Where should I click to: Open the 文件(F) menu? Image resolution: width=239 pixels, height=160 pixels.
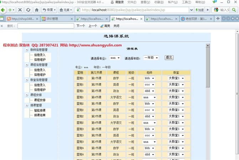pos(132,2)
